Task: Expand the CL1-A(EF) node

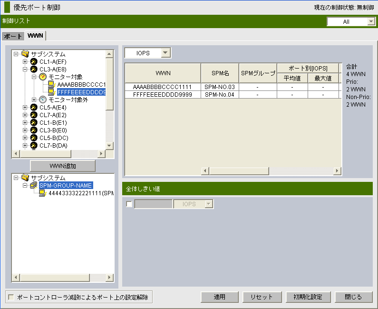Action: [x=25, y=61]
